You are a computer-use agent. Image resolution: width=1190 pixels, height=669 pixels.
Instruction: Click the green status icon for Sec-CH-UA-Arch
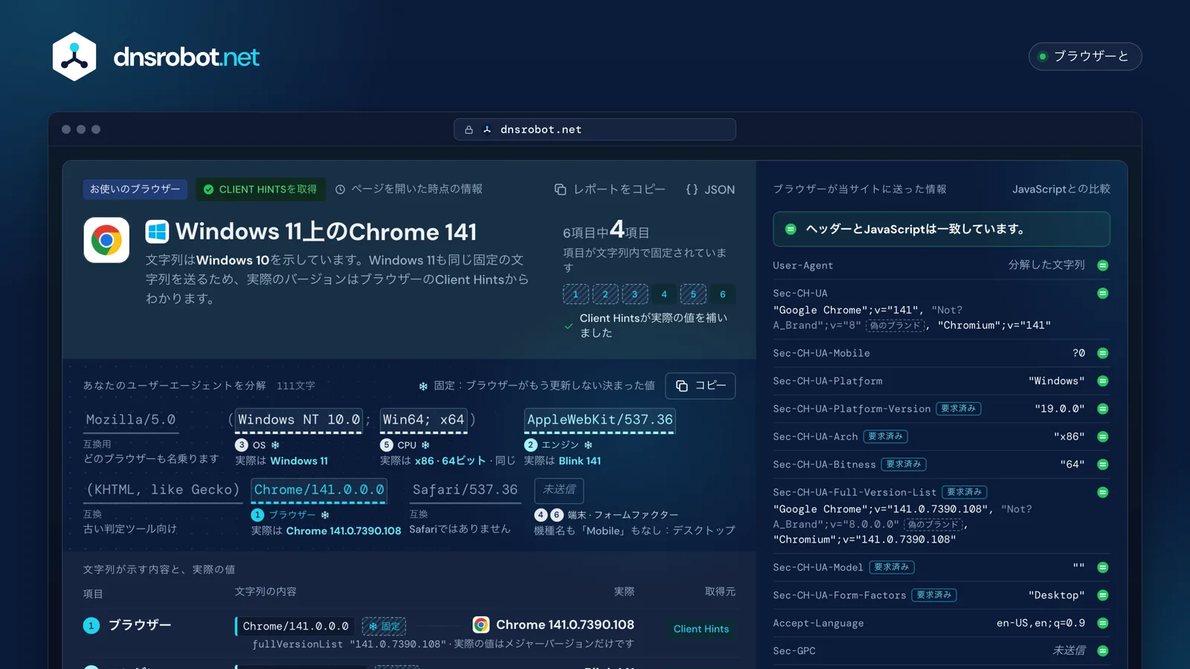pyautogui.click(x=1103, y=437)
